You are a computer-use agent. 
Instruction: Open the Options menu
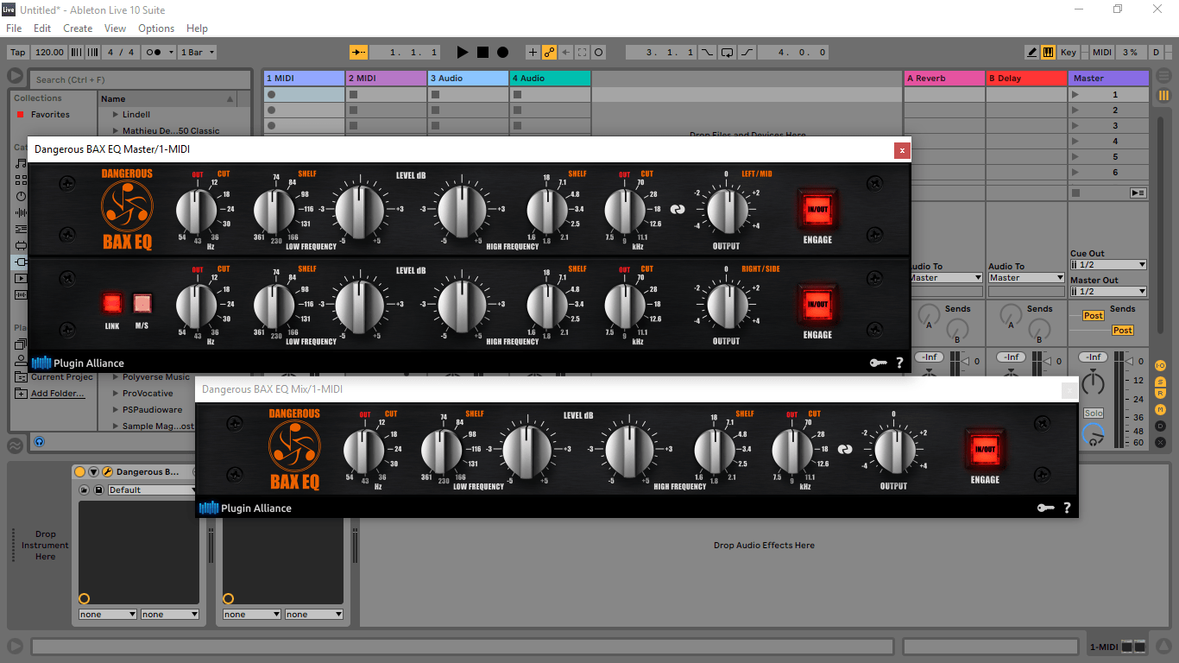(156, 28)
